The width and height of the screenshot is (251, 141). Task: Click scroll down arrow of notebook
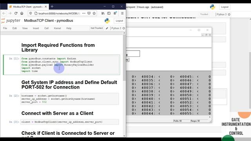(x=124, y=136)
